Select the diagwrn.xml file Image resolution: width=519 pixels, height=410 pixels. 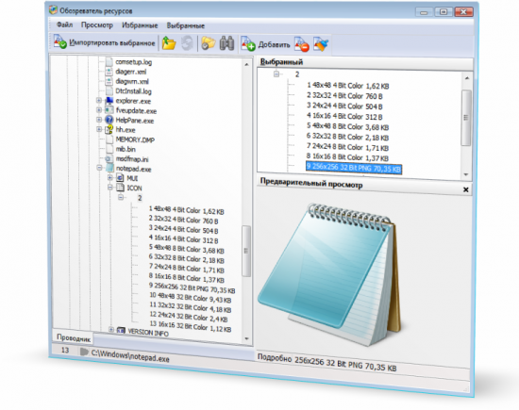tap(132, 81)
